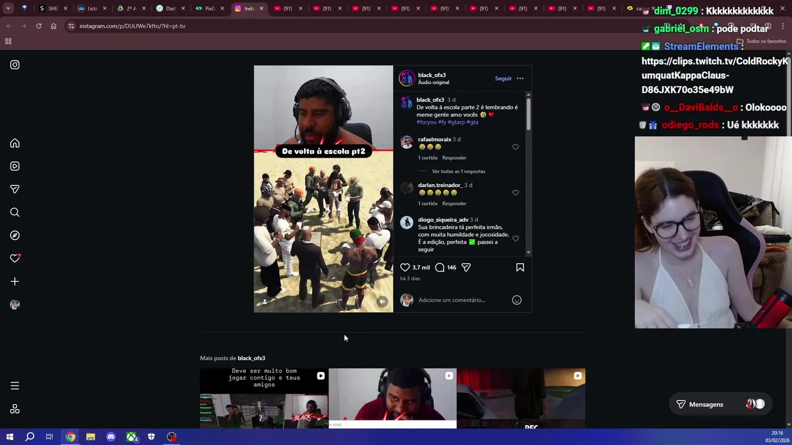Open third related post dark thumbnail
Viewport: 792px width, 445px height.
point(521,399)
